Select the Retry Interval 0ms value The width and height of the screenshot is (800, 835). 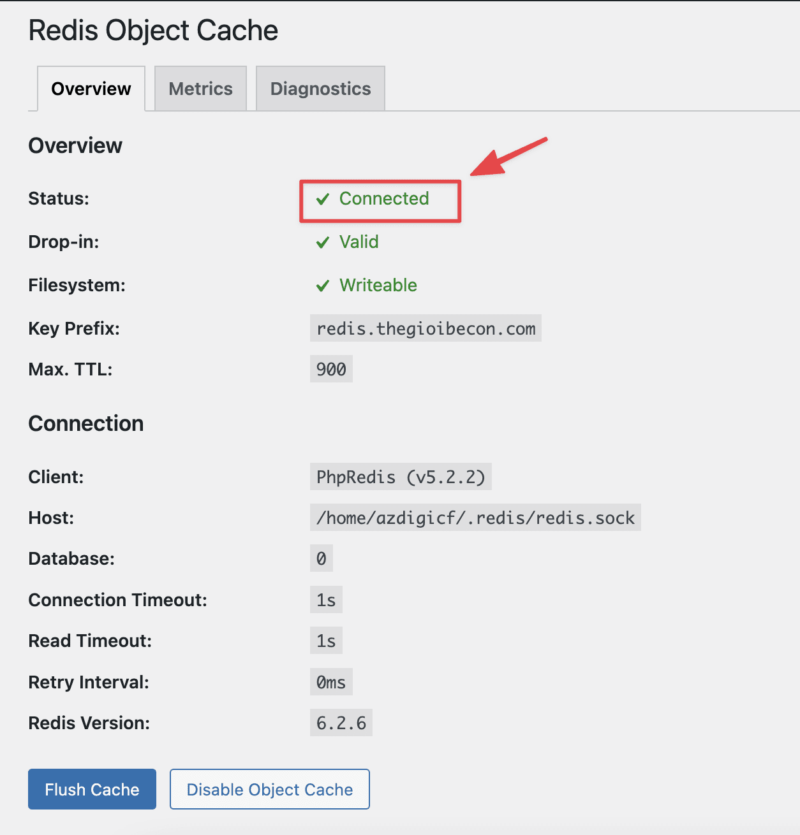[x=330, y=681]
